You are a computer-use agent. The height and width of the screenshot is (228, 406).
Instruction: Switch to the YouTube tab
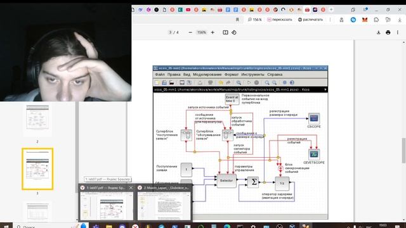coord(188,10)
